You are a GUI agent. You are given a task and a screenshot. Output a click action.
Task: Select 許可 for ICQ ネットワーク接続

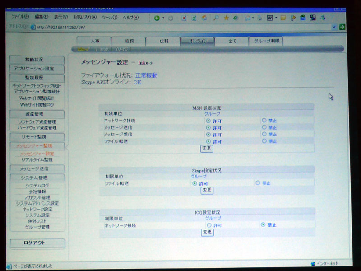(209, 225)
